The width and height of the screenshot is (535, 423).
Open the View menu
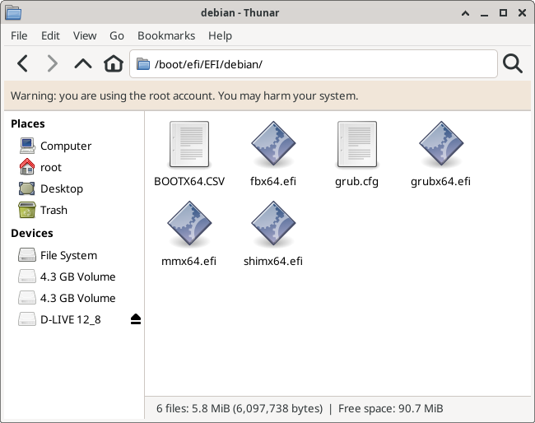(x=85, y=35)
